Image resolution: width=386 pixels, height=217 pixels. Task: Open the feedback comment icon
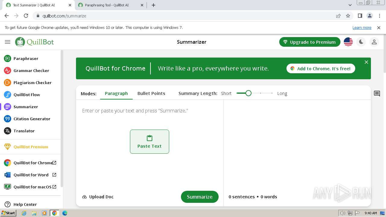pos(377,93)
